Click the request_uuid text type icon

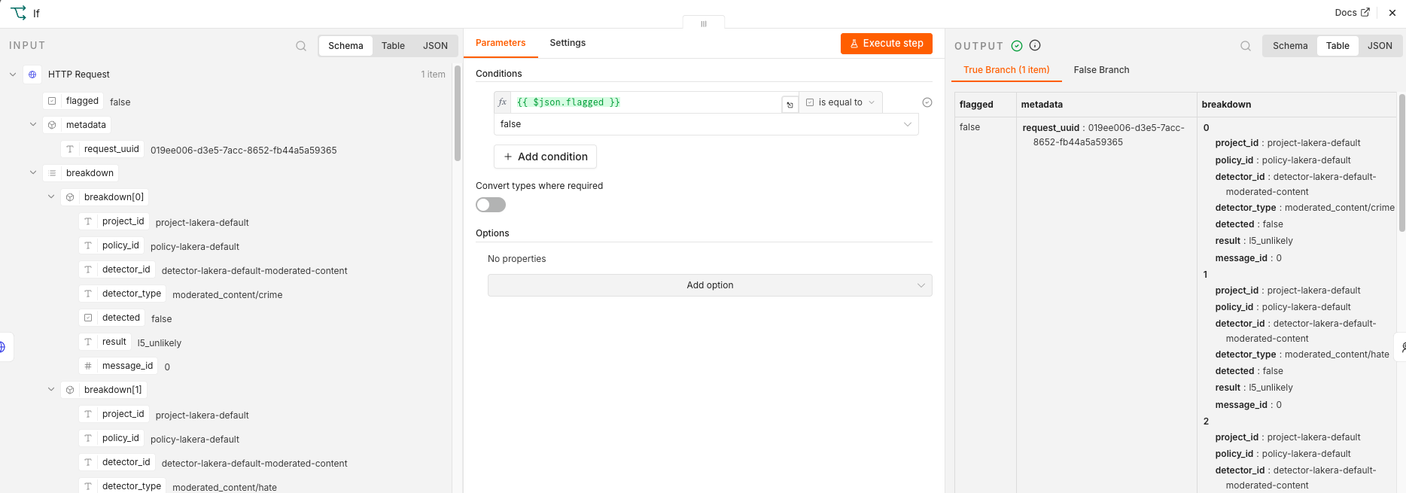point(70,149)
